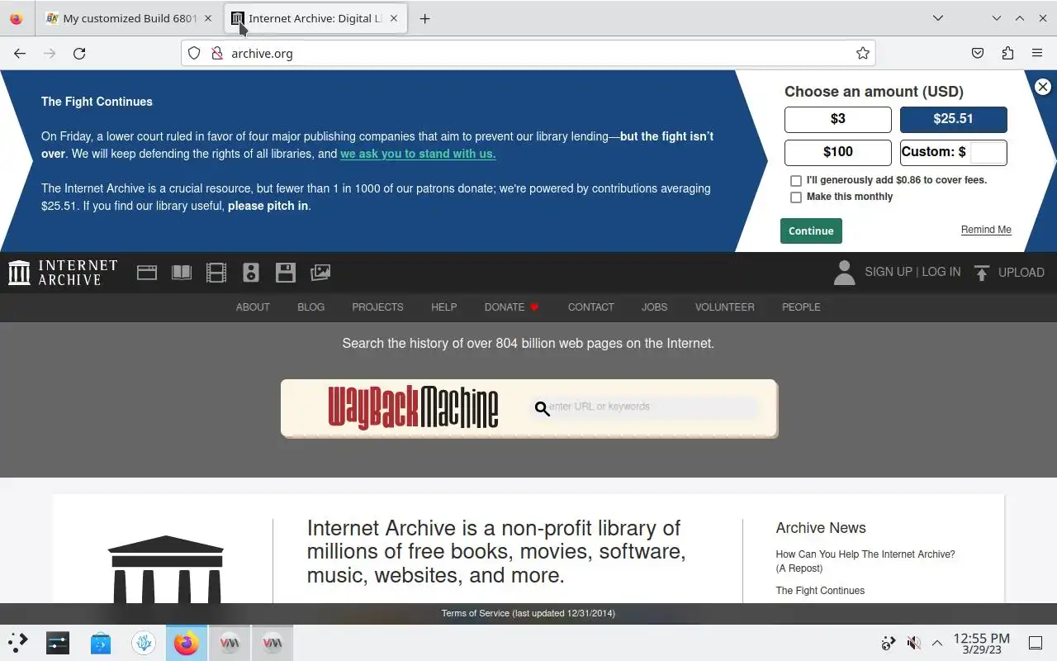The image size is (1057, 661).
Task: Open the list all tabs dropdown
Action: pos(938,18)
